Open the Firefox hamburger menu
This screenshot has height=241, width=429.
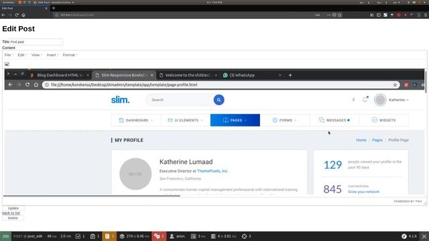[x=426, y=15]
